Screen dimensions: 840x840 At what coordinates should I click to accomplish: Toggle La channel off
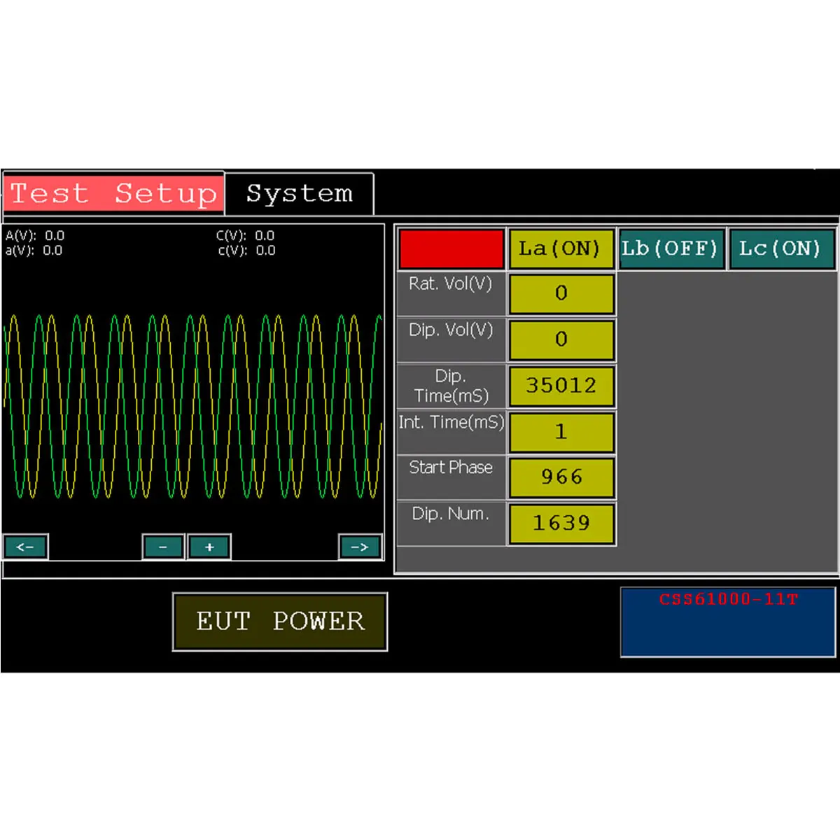pyautogui.click(x=561, y=248)
